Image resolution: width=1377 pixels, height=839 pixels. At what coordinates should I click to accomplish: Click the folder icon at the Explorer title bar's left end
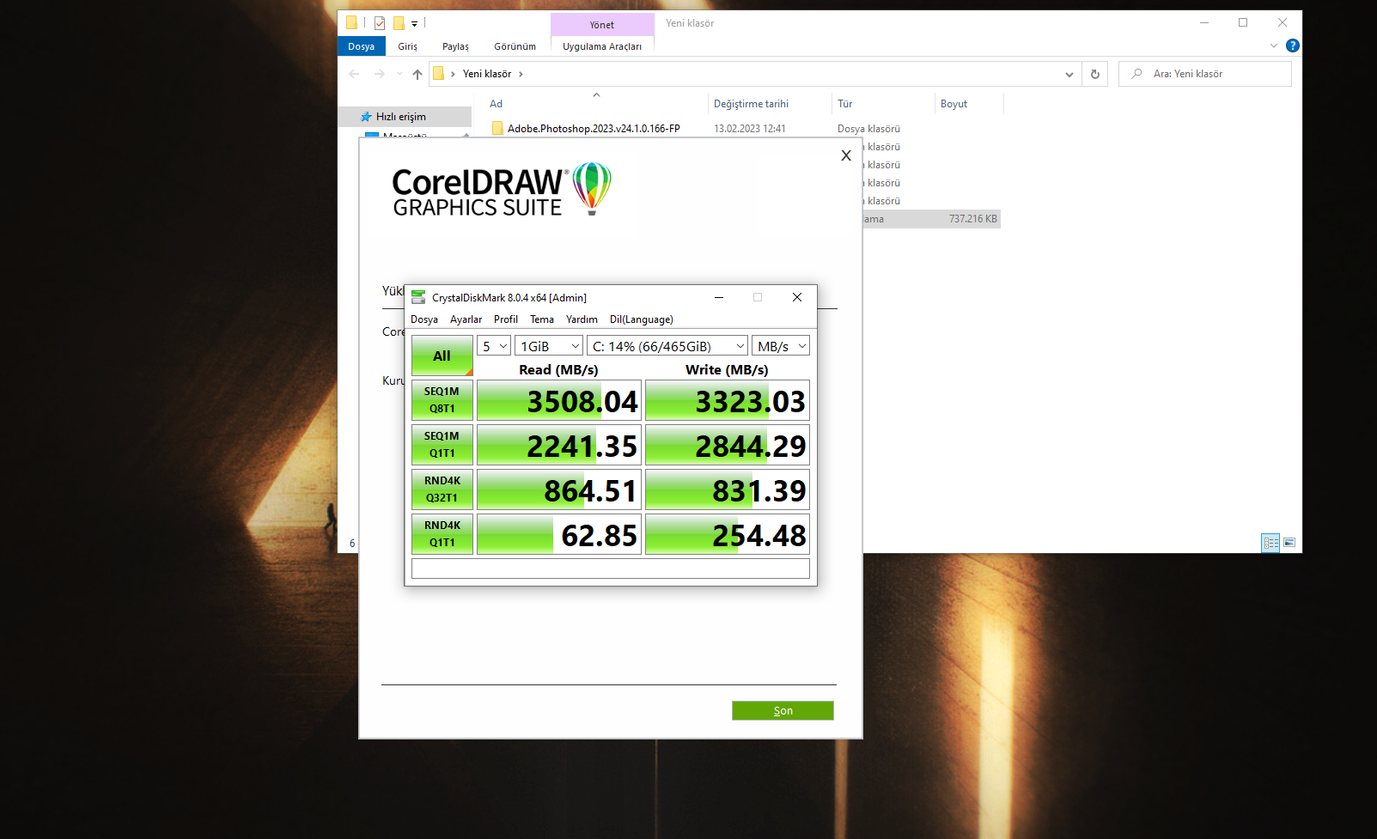[x=351, y=23]
